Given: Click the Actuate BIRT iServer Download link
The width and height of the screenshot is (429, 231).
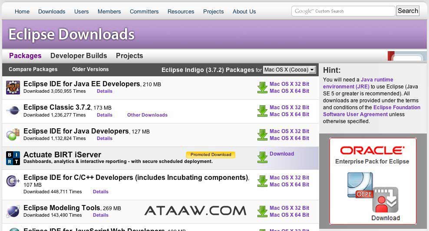Looking at the screenshot, I should (282, 154).
